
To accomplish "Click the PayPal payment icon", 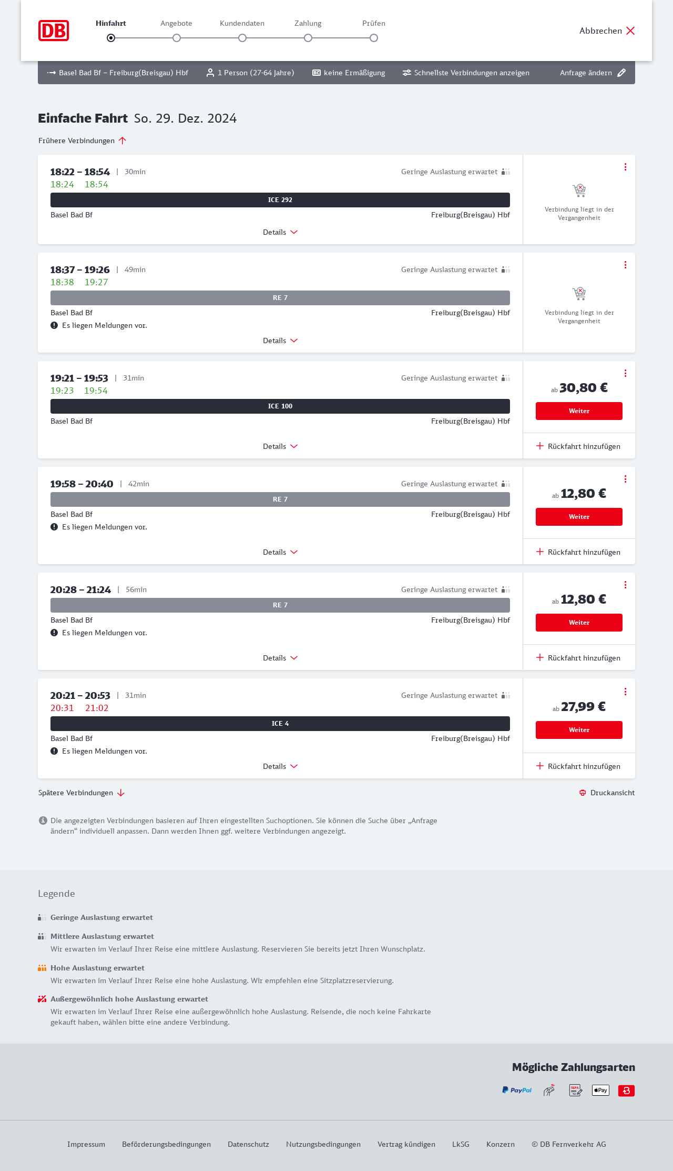I will click(517, 1090).
